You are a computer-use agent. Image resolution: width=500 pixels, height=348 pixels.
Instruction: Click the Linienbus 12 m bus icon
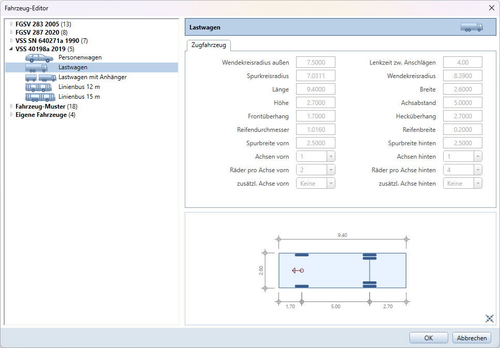[x=39, y=87]
